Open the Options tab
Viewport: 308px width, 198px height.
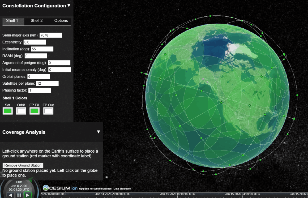click(61, 20)
